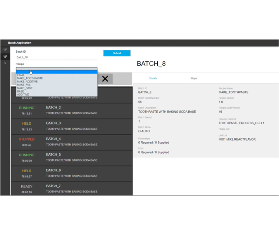The height and width of the screenshot is (235, 279).
Task: Select the BATCH_4 row
Action: coord(72,142)
